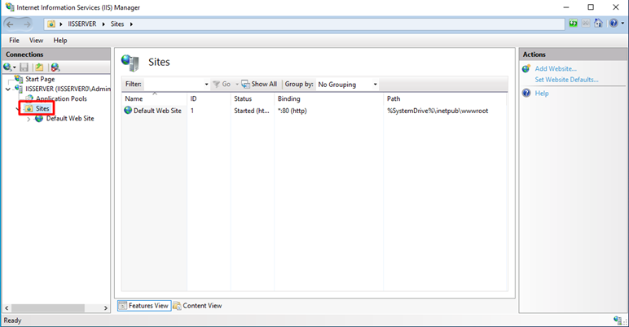Click the Stop icon in address bar

pos(586,24)
